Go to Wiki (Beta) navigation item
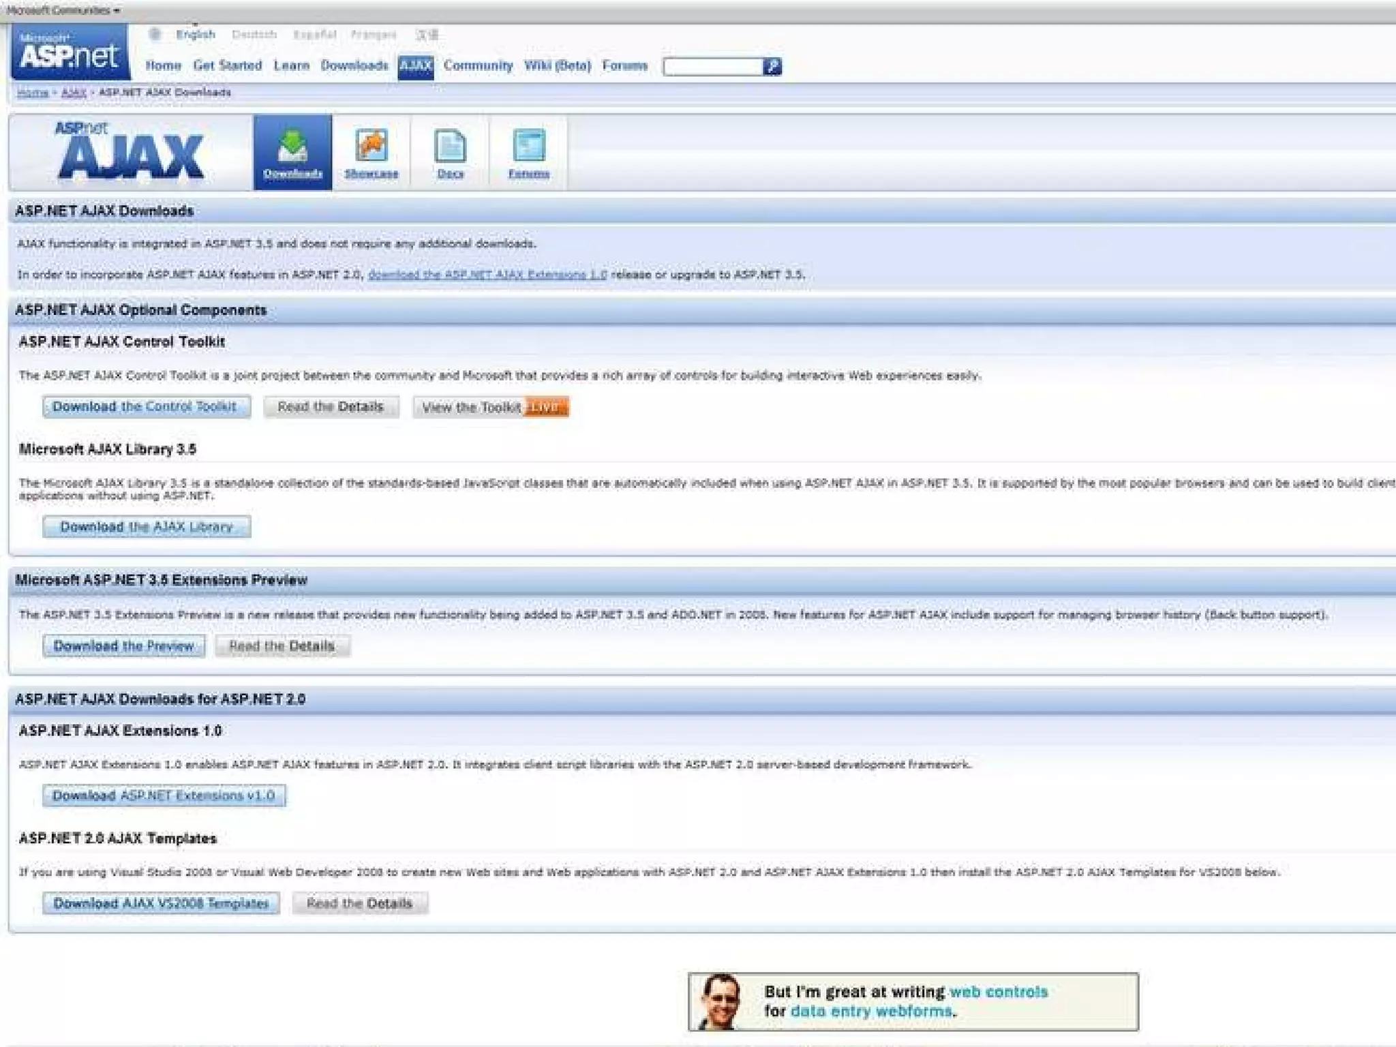The width and height of the screenshot is (1396, 1047). pyautogui.click(x=557, y=65)
